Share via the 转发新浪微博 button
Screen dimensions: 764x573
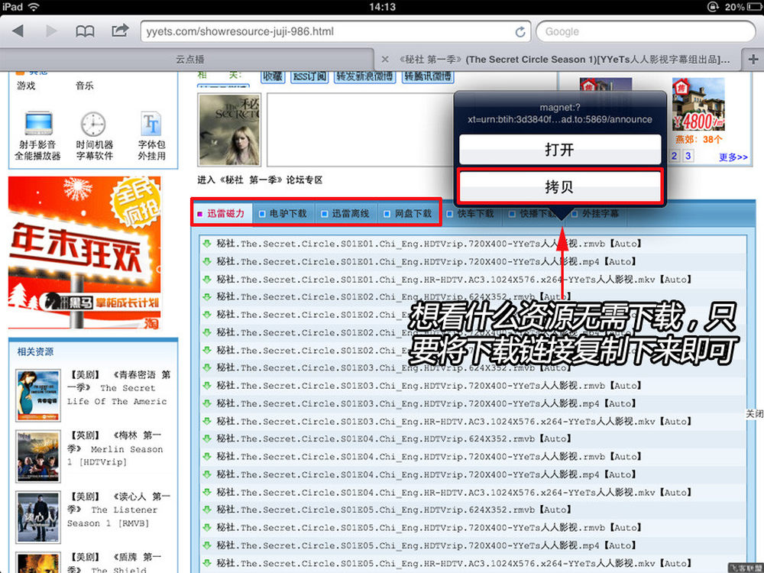(x=365, y=76)
